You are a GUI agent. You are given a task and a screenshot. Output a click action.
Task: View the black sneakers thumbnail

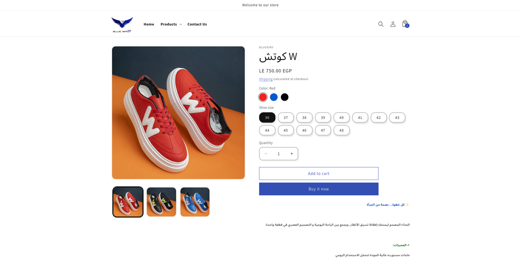tap(161, 202)
